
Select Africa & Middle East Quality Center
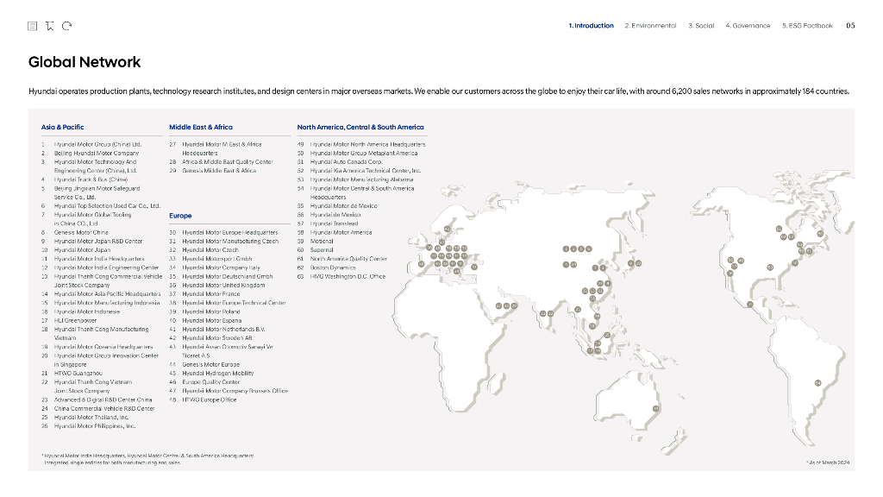pos(228,162)
